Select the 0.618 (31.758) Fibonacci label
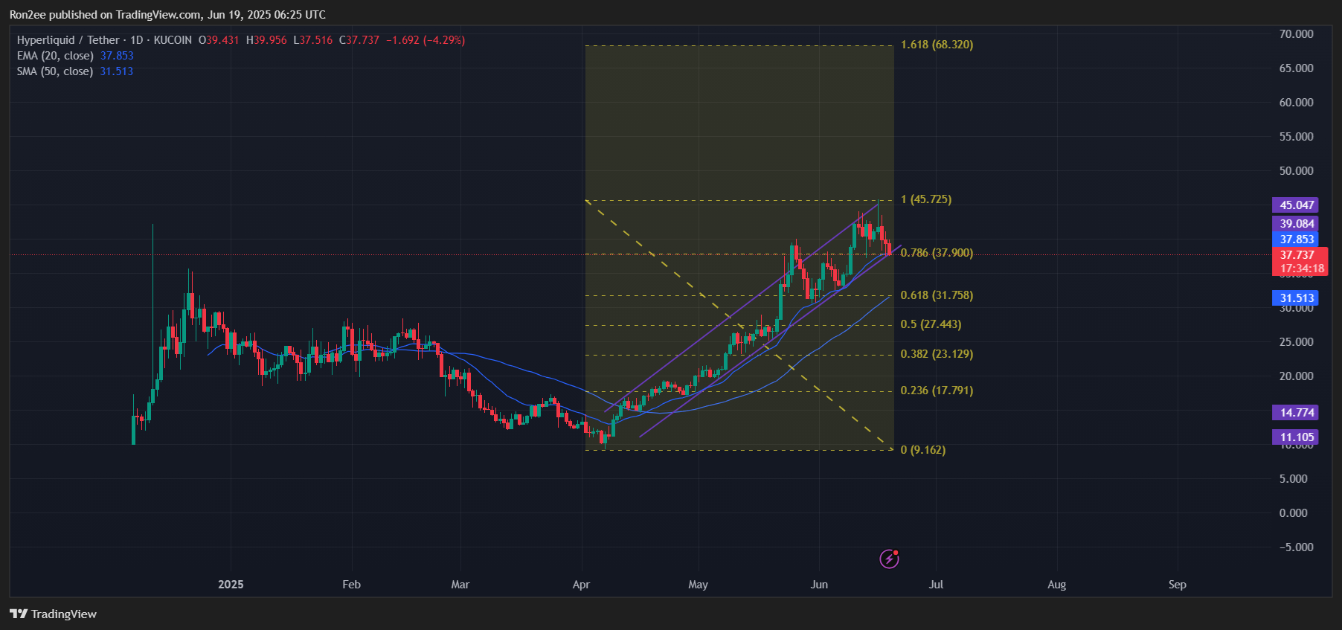1342x630 pixels. click(937, 295)
